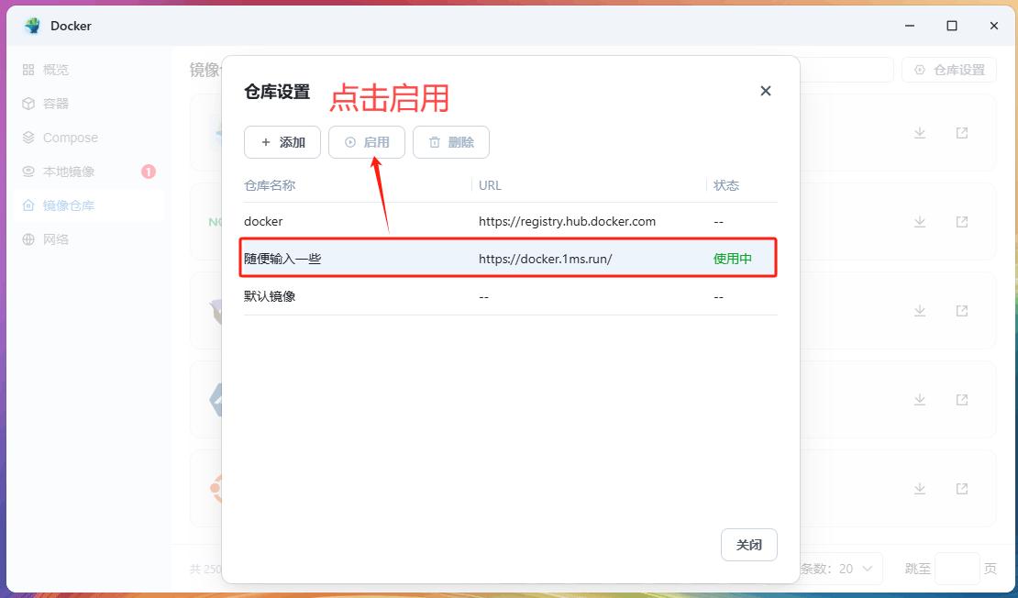Click the 启用 (Enable) button
The height and width of the screenshot is (598, 1018).
tap(367, 142)
